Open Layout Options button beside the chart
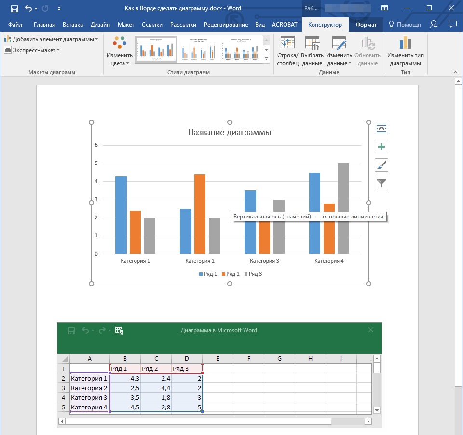The width and height of the screenshot is (463, 435). point(381,128)
